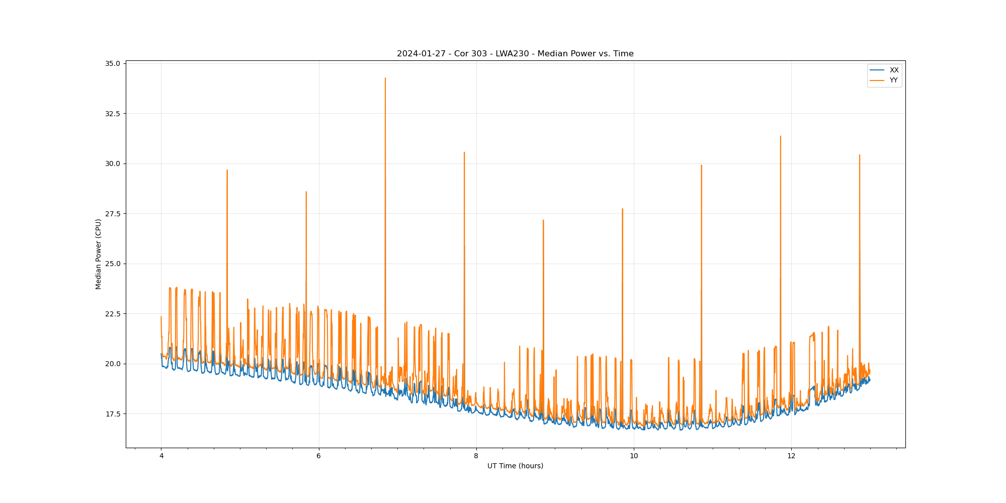This screenshot has height=503, width=1006.
Task: Click the x-axis tick label 6
Action: (318, 456)
